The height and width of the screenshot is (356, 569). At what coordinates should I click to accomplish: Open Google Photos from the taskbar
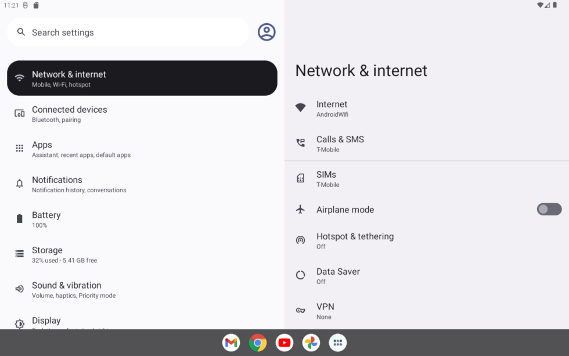coord(311,343)
